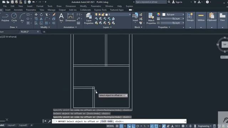Toggle drawing grid display in status bar

point(117,126)
